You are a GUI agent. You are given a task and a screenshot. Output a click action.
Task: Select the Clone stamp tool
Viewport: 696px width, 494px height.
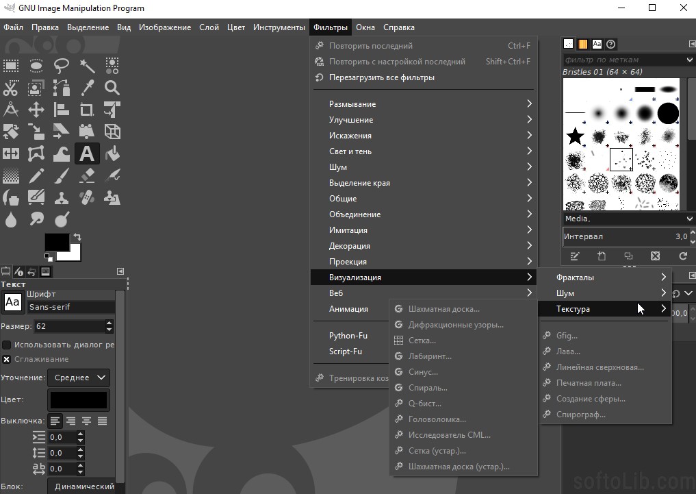[x=62, y=198]
